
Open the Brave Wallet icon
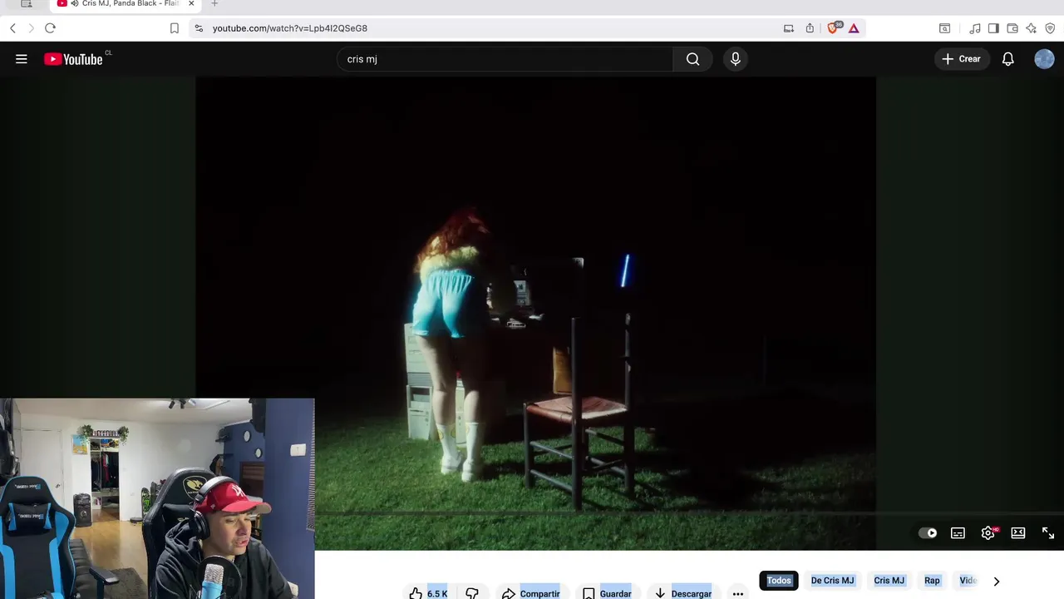[1012, 28]
